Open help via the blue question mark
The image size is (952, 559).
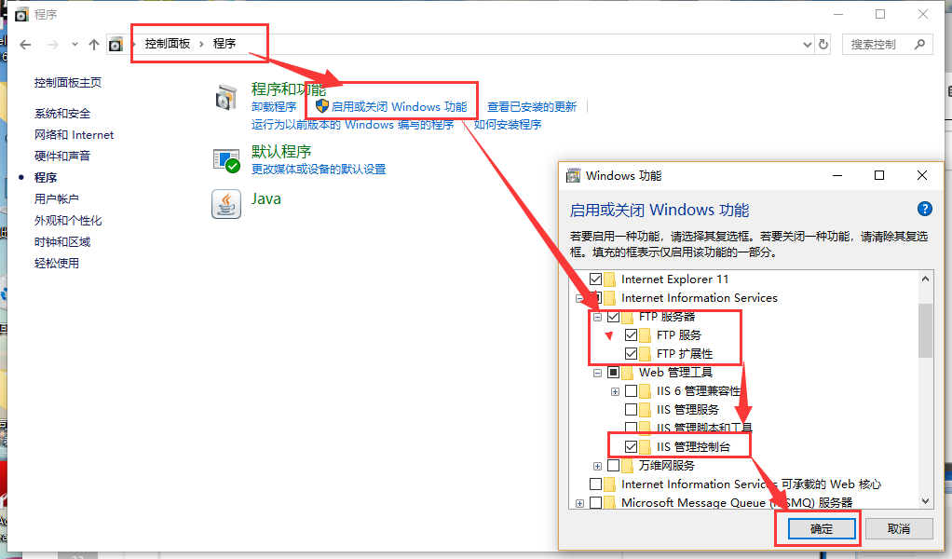tap(925, 210)
